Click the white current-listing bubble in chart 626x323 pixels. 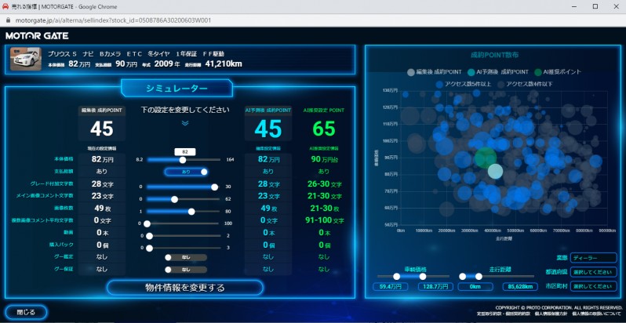coord(496,171)
